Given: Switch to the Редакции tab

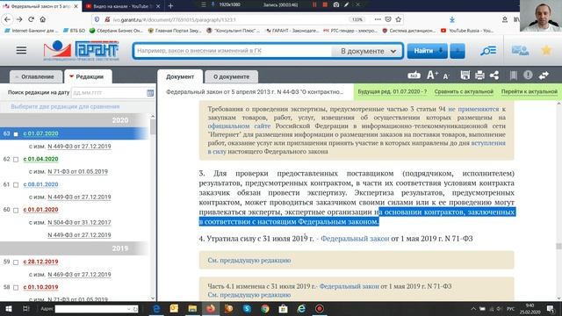Looking at the screenshot, I should click(87, 76).
